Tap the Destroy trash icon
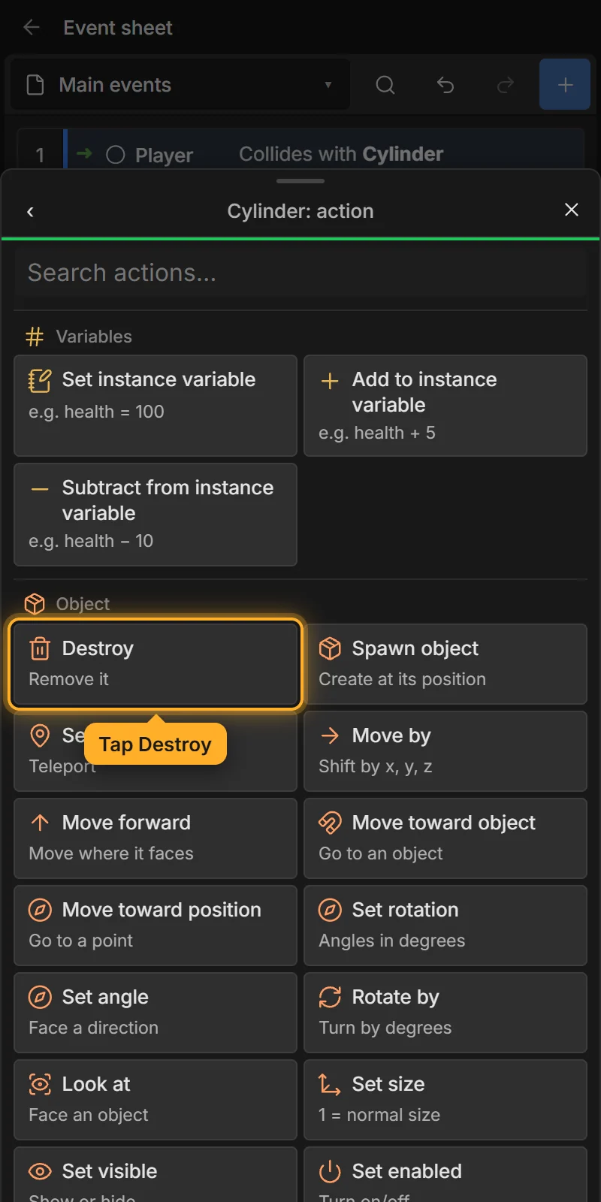 pyautogui.click(x=40, y=648)
